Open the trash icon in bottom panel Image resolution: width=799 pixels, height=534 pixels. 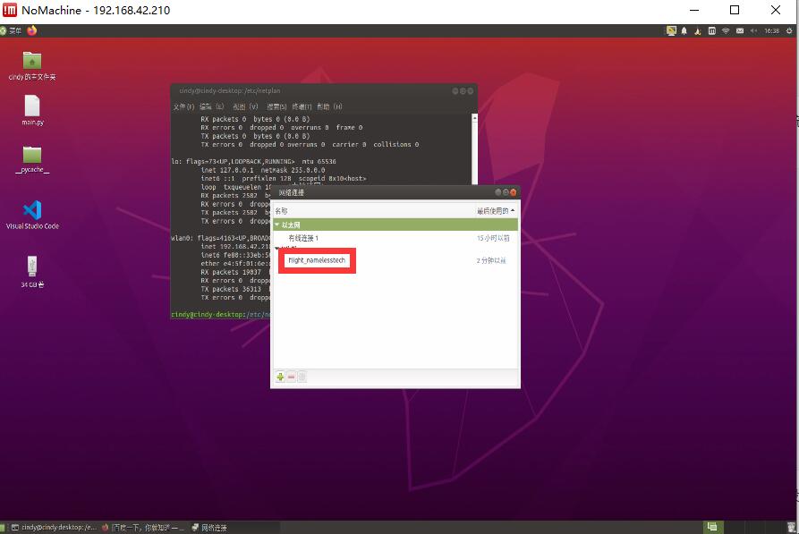791,528
